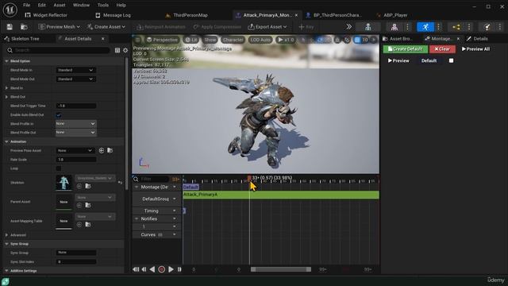508x286 pixels.
Task: Play the montage forward
Action: click(x=171, y=269)
